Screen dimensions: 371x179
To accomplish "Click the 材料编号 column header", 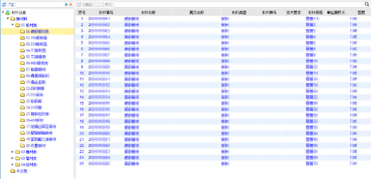I will click(x=106, y=12).
